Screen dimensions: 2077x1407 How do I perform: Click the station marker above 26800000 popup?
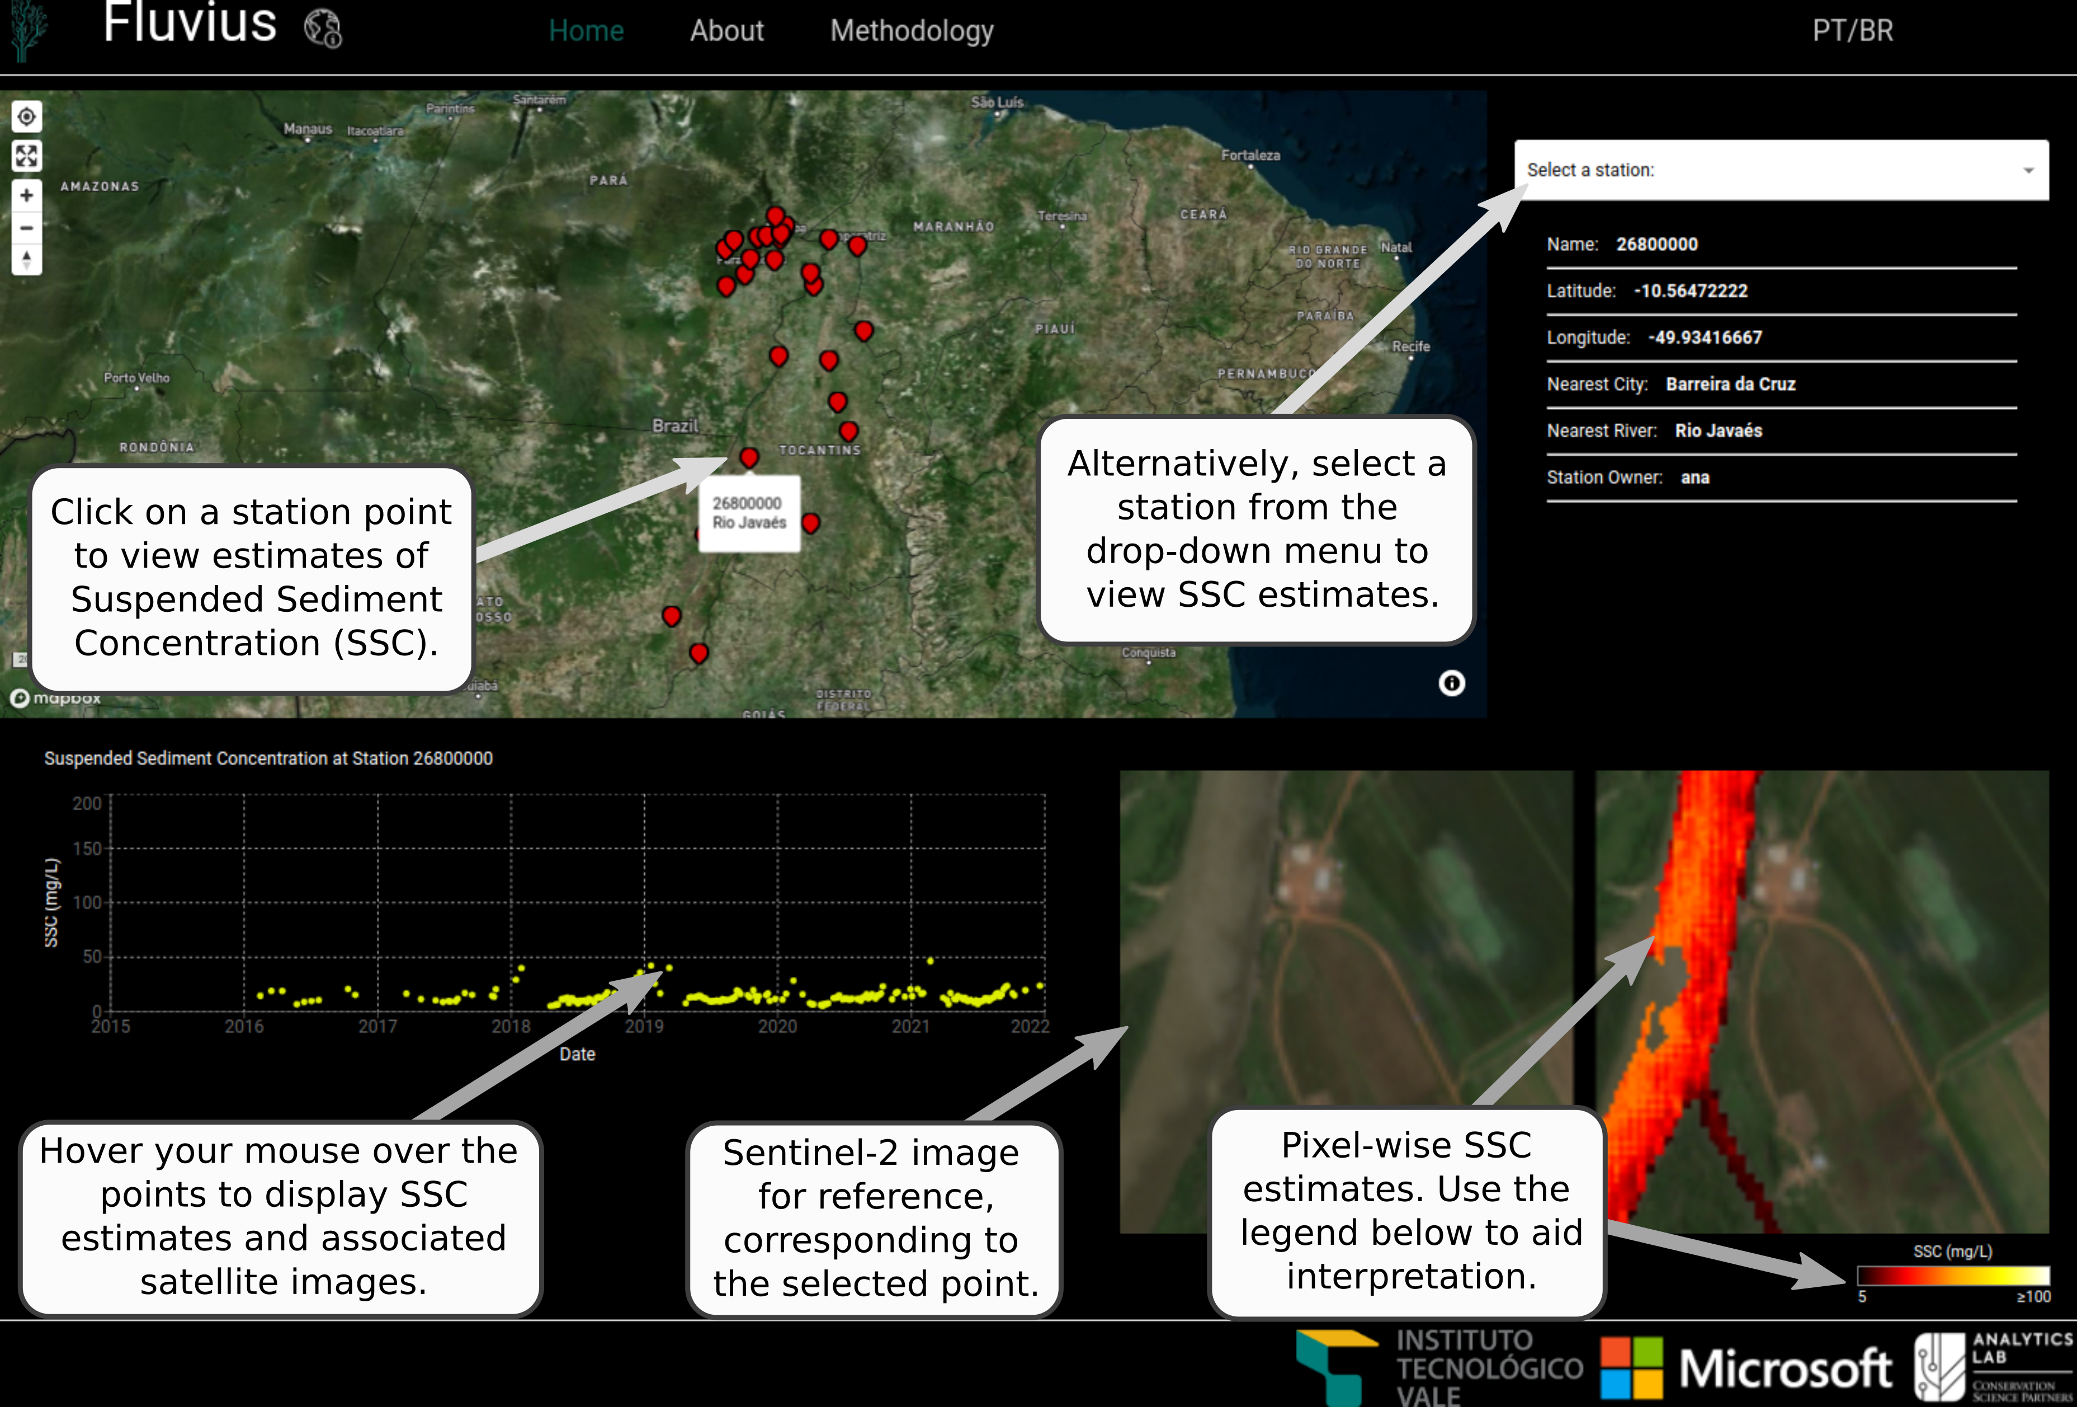tap(749, 457)
